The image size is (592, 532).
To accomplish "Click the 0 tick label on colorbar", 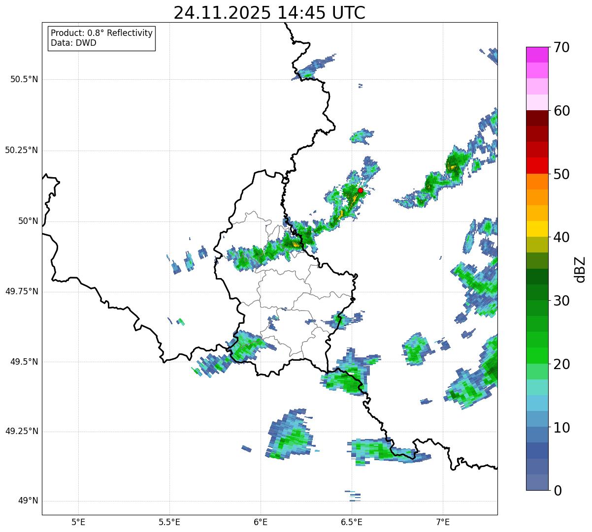I will [558, 491].
